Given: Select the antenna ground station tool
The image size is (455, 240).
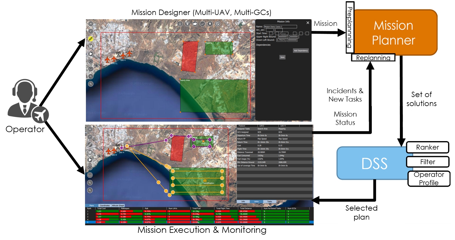Looking at the screenshot, I should point(187,24).
